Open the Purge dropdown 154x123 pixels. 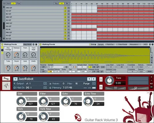click(x=94, y=83)
